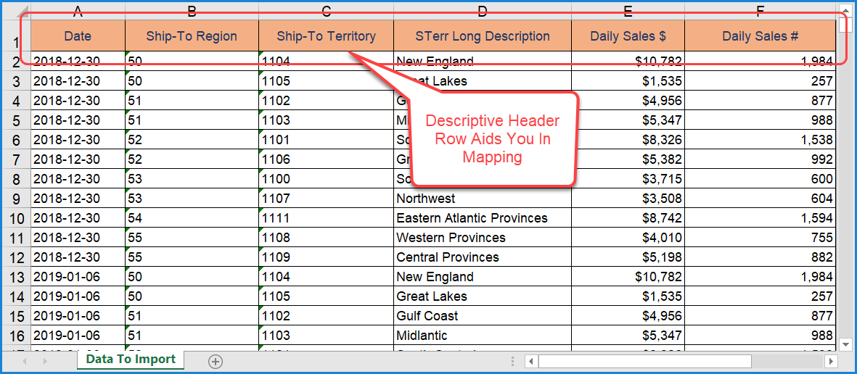857x374 pixels.
Task: Click the horizontal scrollbar thumb
Action: click(x=646, y=361)
